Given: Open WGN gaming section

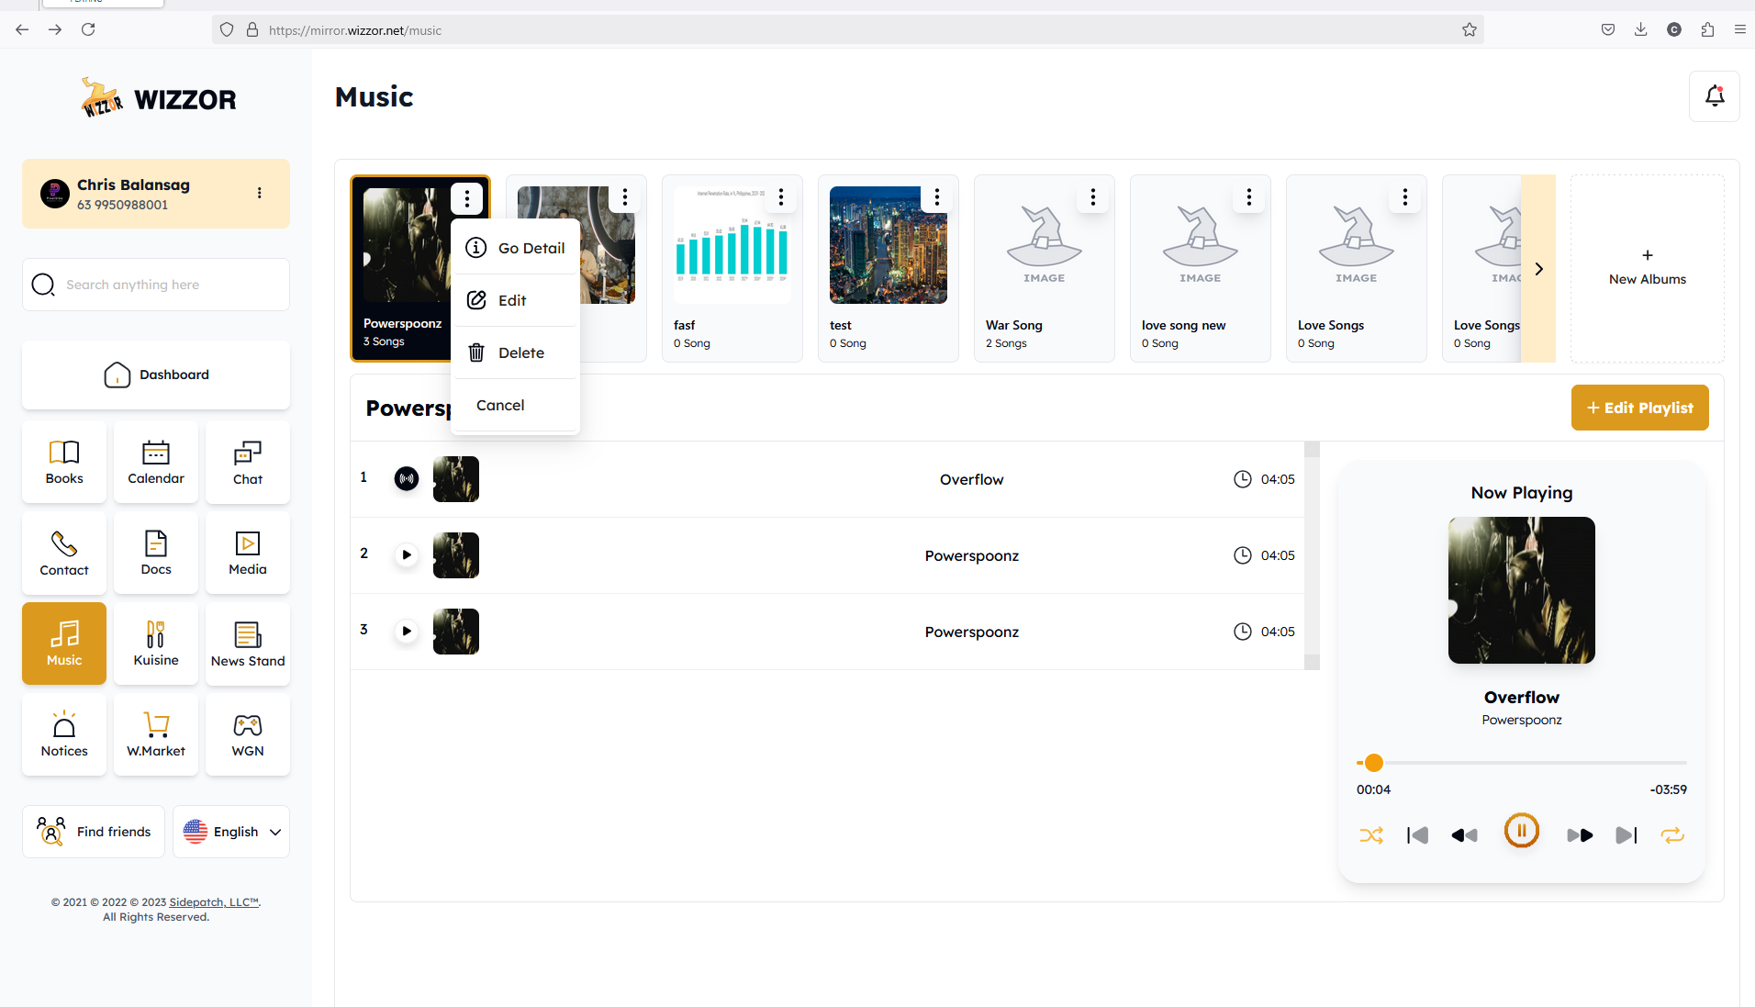Looking at the screenshot, I should [x=248, y=734].
